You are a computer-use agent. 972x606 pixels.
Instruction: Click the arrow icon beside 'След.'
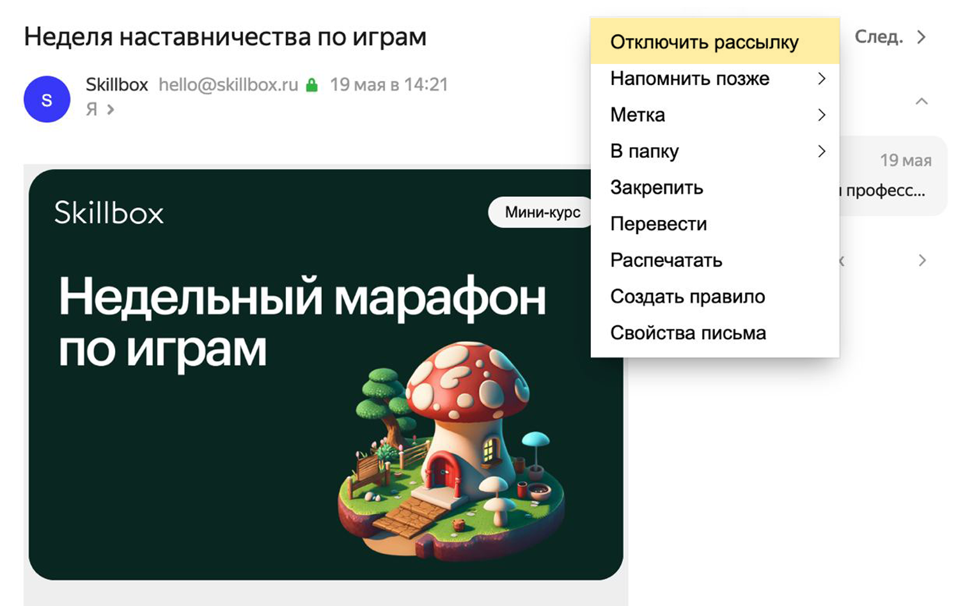tap(921, 37)
